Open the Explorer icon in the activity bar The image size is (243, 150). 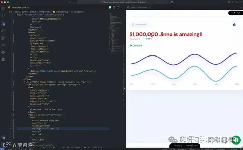tap(3, 8)
